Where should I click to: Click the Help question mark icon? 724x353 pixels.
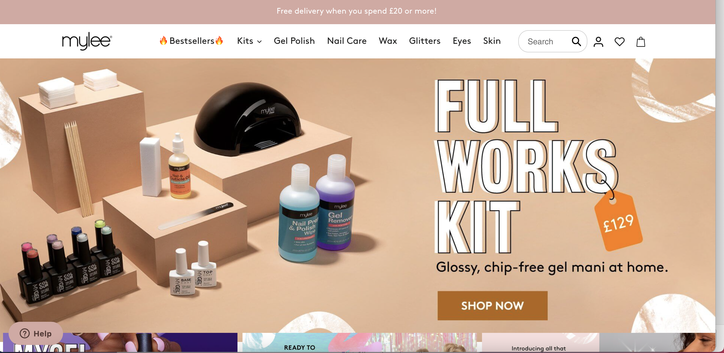(x=25, y=333)
